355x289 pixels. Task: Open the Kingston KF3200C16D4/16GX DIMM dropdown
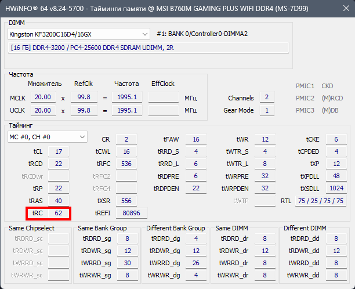click(x=79, y=34)
